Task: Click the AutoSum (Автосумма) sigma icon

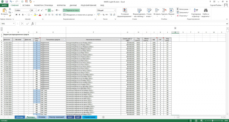Action: pos(178,9)
